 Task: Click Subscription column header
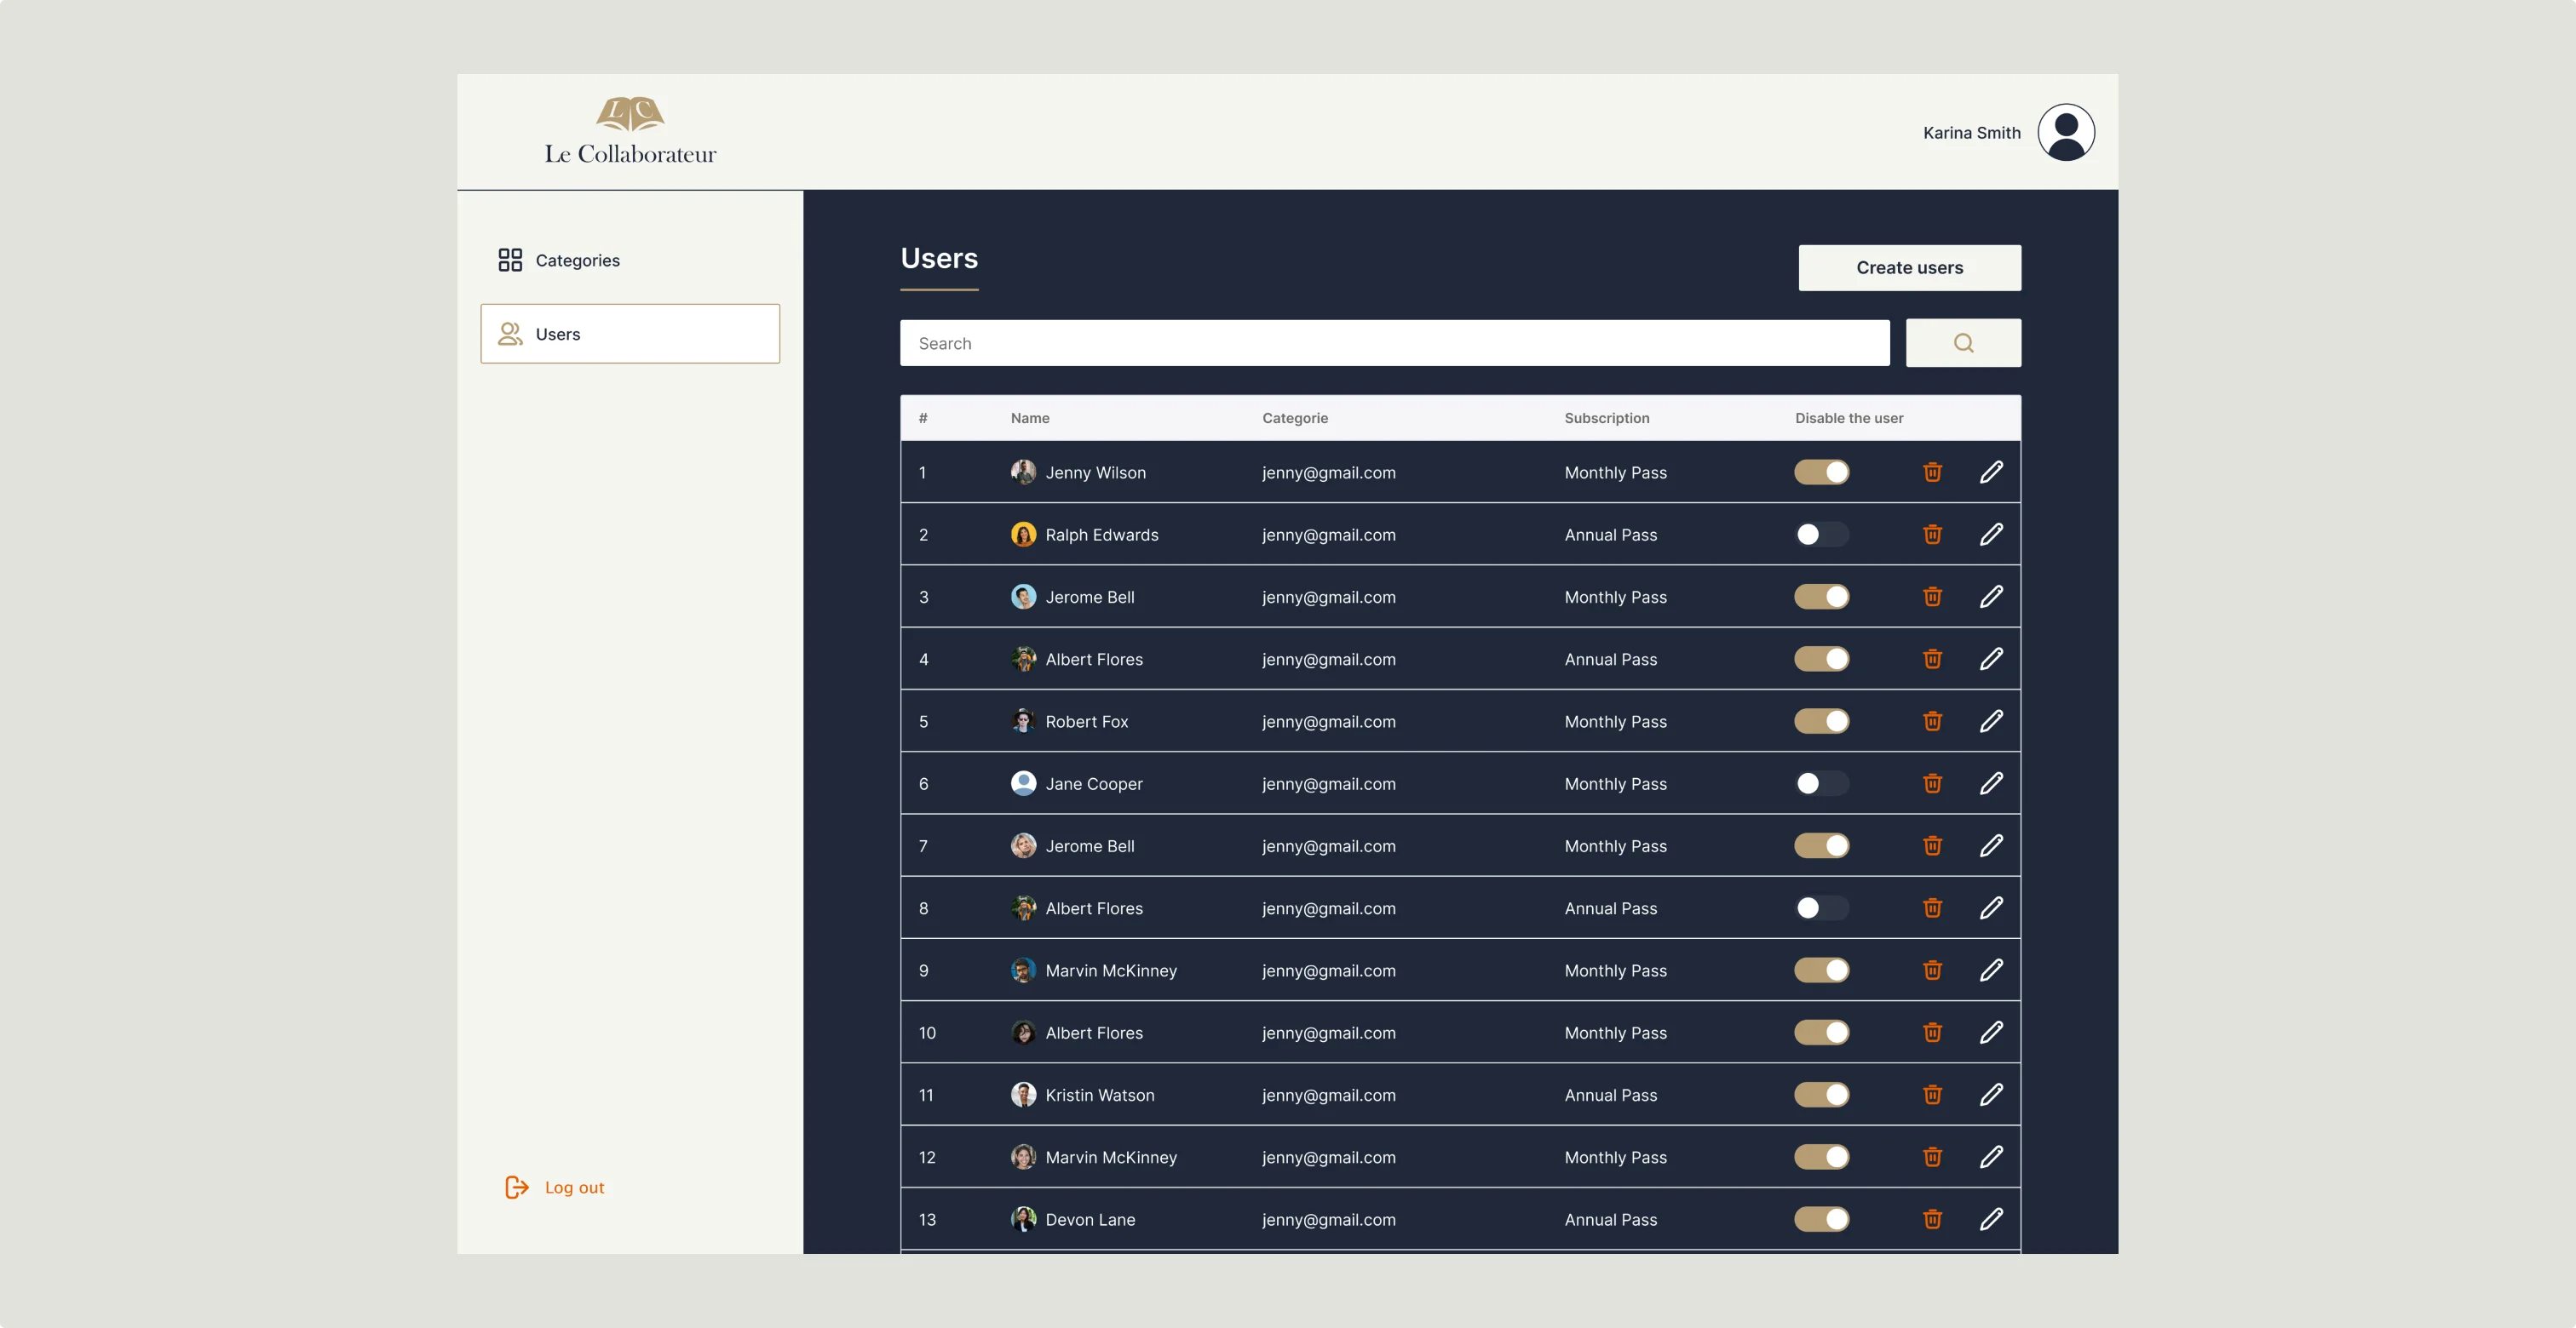click(1606, 418)
